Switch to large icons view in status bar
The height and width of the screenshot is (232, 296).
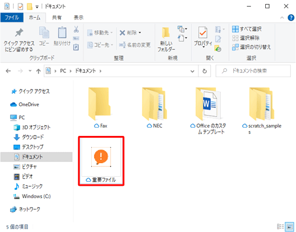point(289,227)
